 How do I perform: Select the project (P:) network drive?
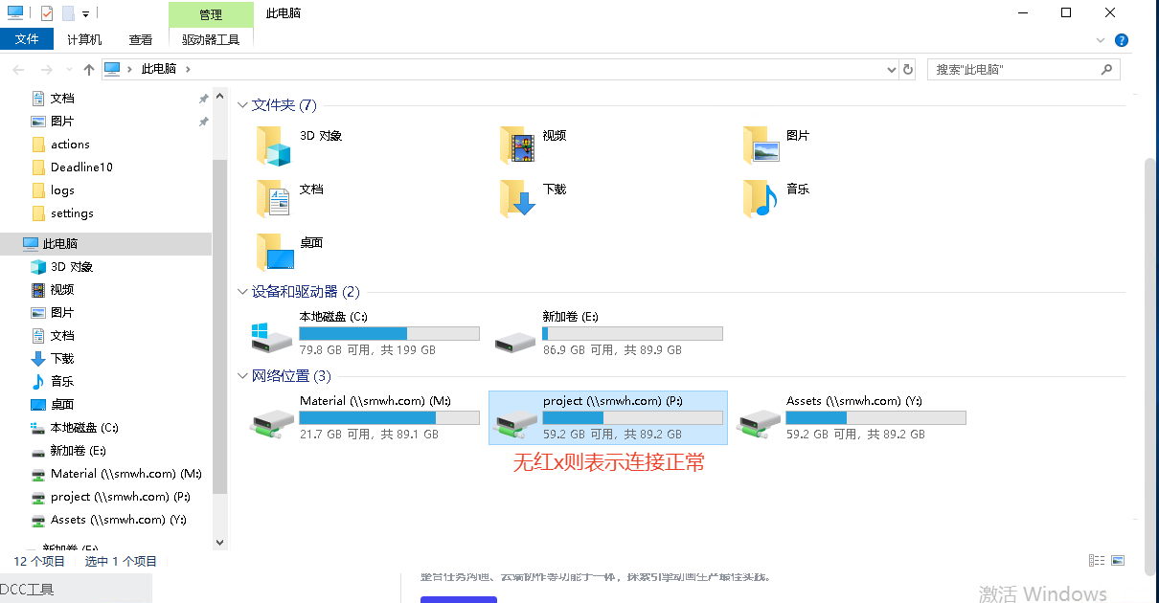click(608, 417)
